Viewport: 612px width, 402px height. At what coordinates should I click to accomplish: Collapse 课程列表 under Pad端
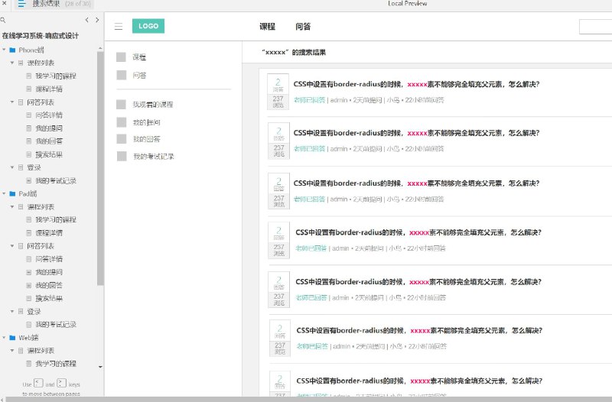(12, 206)
